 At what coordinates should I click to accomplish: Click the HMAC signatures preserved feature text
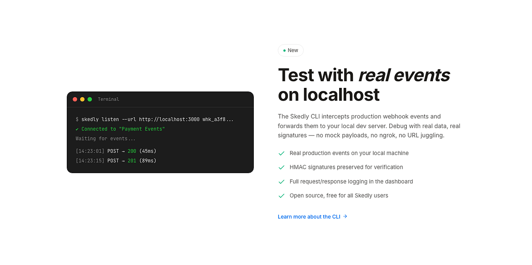(346, 167)
